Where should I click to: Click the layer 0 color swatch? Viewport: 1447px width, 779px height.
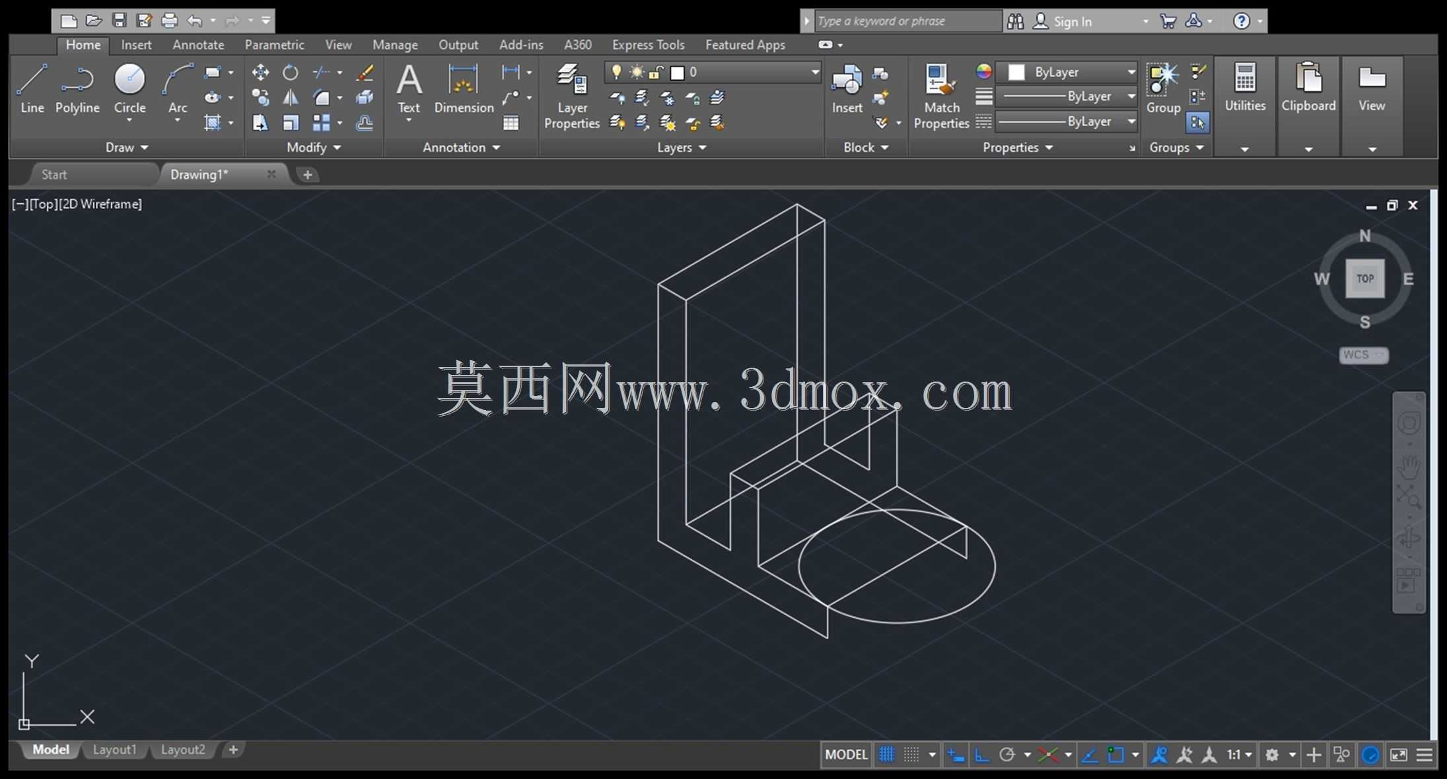tap(677, 73)
